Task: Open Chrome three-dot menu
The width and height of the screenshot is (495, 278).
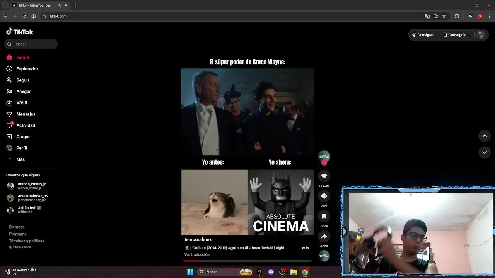Action: click(x=490, y=16)
